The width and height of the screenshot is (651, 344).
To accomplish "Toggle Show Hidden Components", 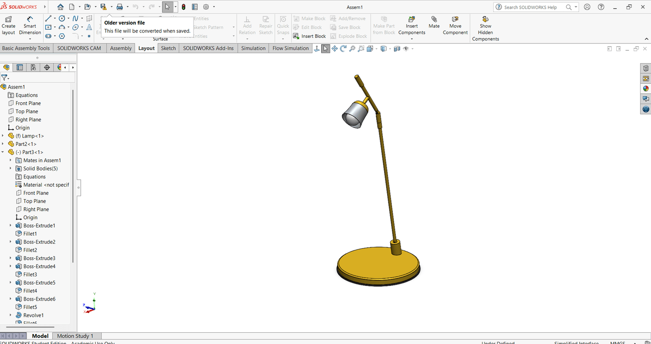I will [485, 26].
